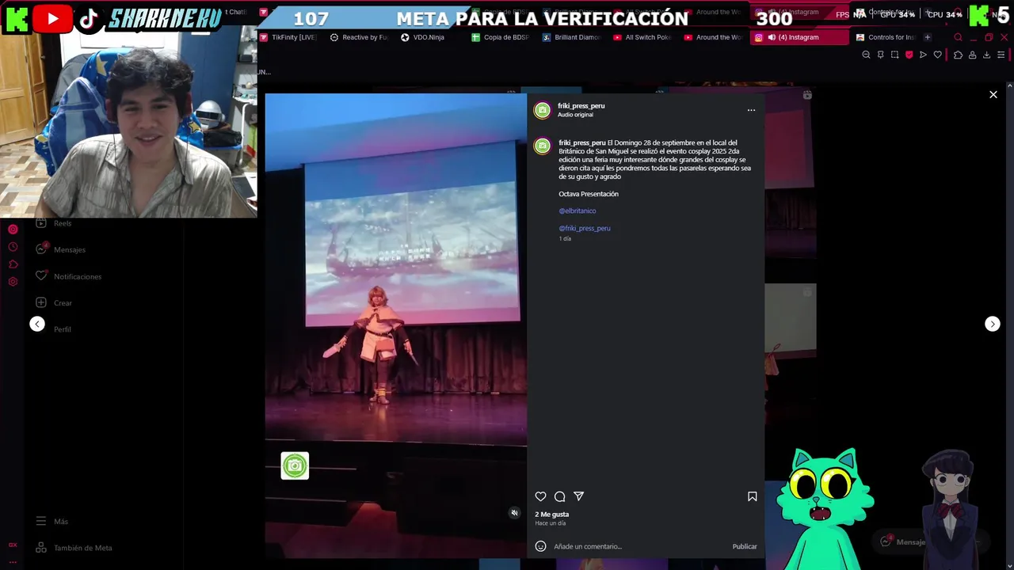The height and width of the screenshot is (570, 1014).
Task: Open the magnifier zoom icon in the address bar
Action: [x=866, y=55]
